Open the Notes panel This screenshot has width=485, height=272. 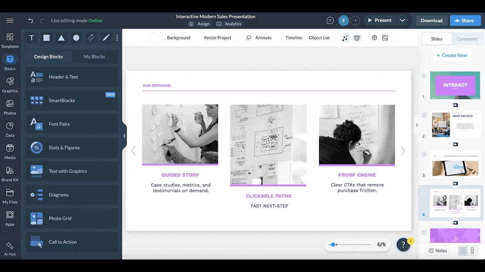point(438,251)
